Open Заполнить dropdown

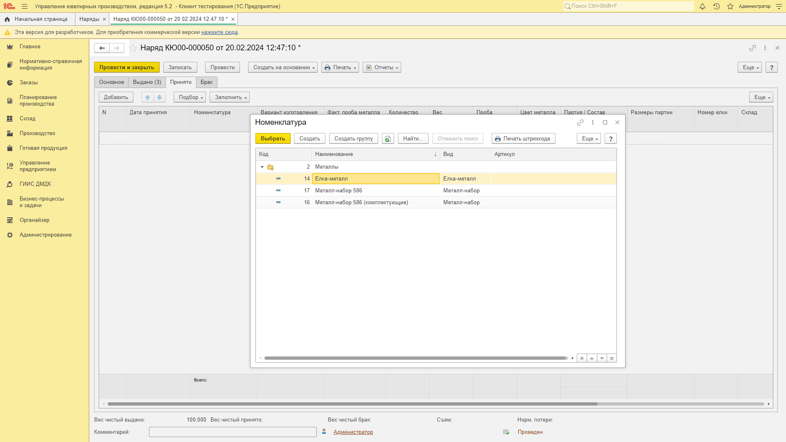[230, 97]
